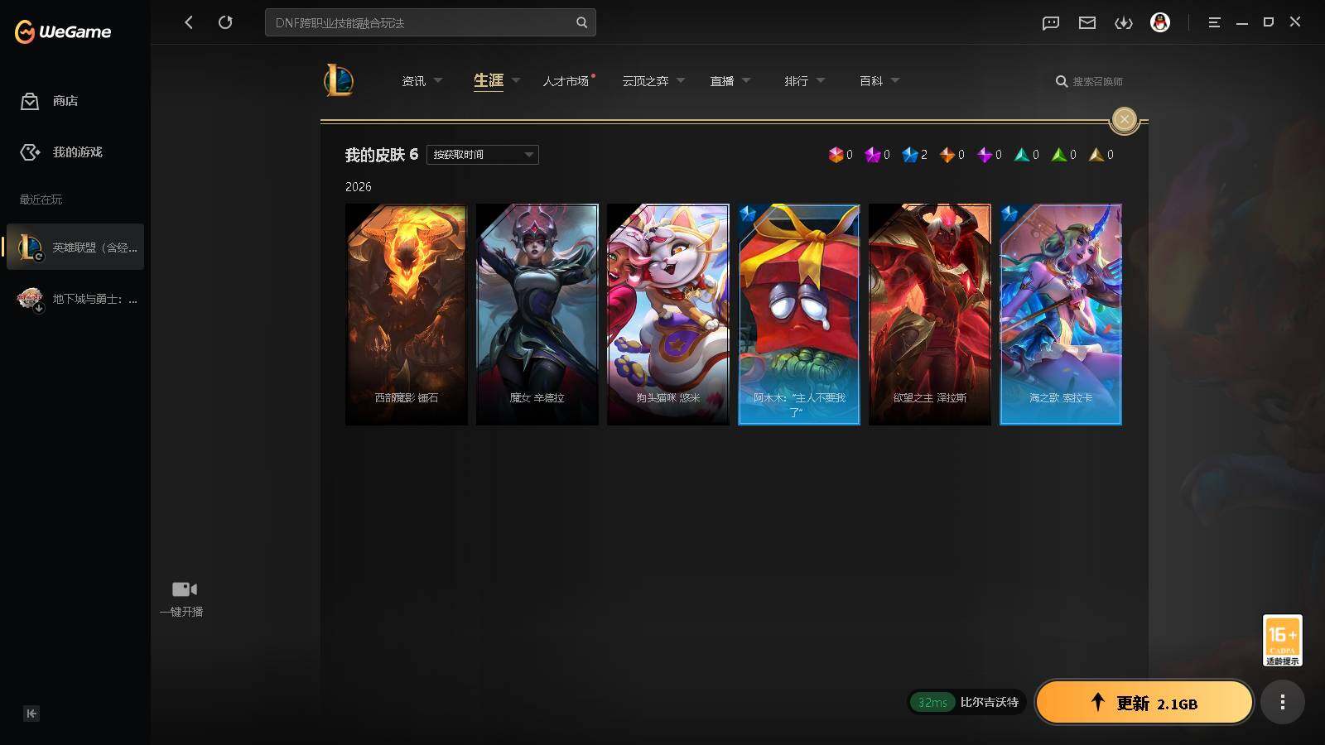Collapse the sidebar with the bottom arrow
This screenshot has height=745, width=1325.
(31, 714)
